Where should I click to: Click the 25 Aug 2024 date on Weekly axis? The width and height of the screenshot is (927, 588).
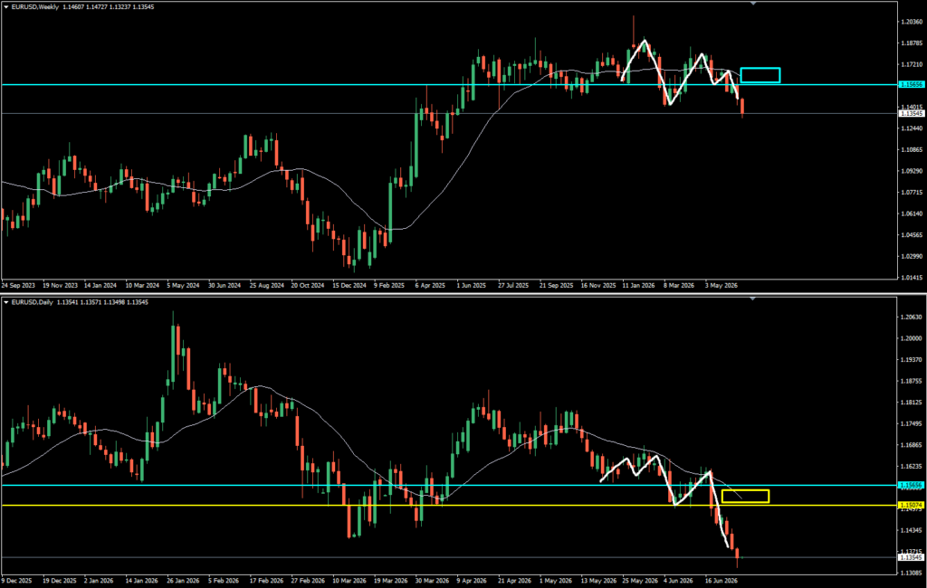coord(267,286)
